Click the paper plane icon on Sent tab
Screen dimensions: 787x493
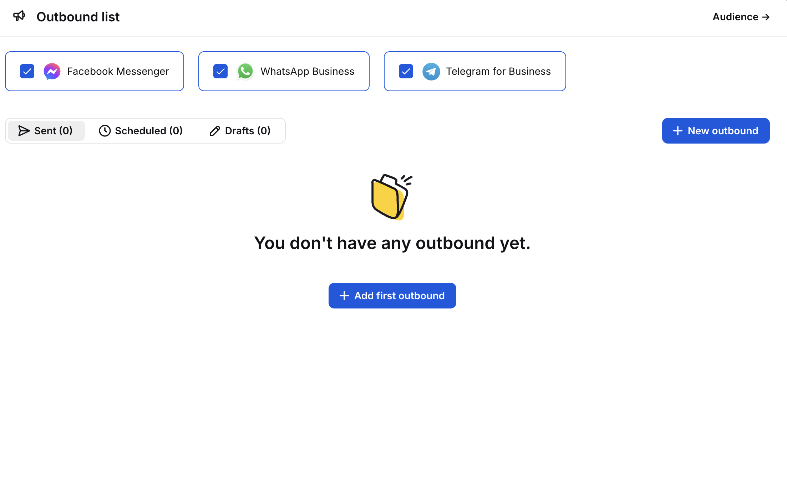point(24,131)
